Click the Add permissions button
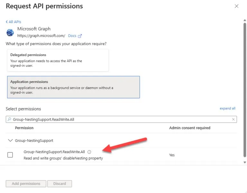Screen dimensions: 247x193 pos(26,184)
